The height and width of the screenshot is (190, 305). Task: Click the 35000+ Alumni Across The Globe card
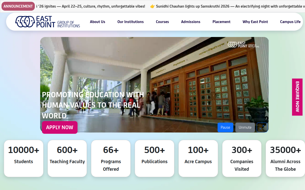[285, 158]
